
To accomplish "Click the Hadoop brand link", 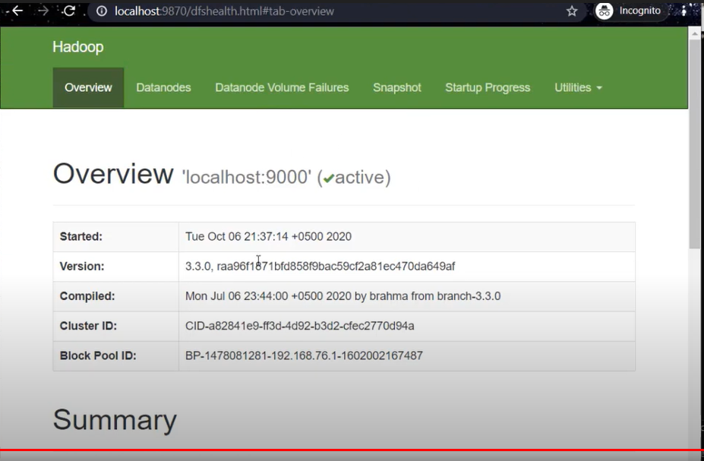I will click(x=78, y=46).
